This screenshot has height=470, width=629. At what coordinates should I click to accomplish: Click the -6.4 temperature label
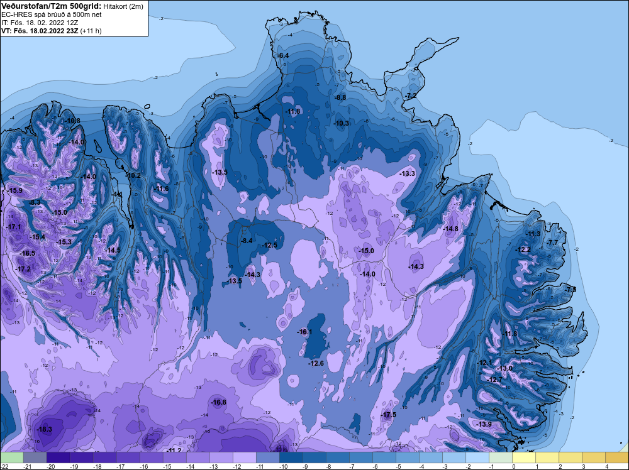click(x=283, y=55)
